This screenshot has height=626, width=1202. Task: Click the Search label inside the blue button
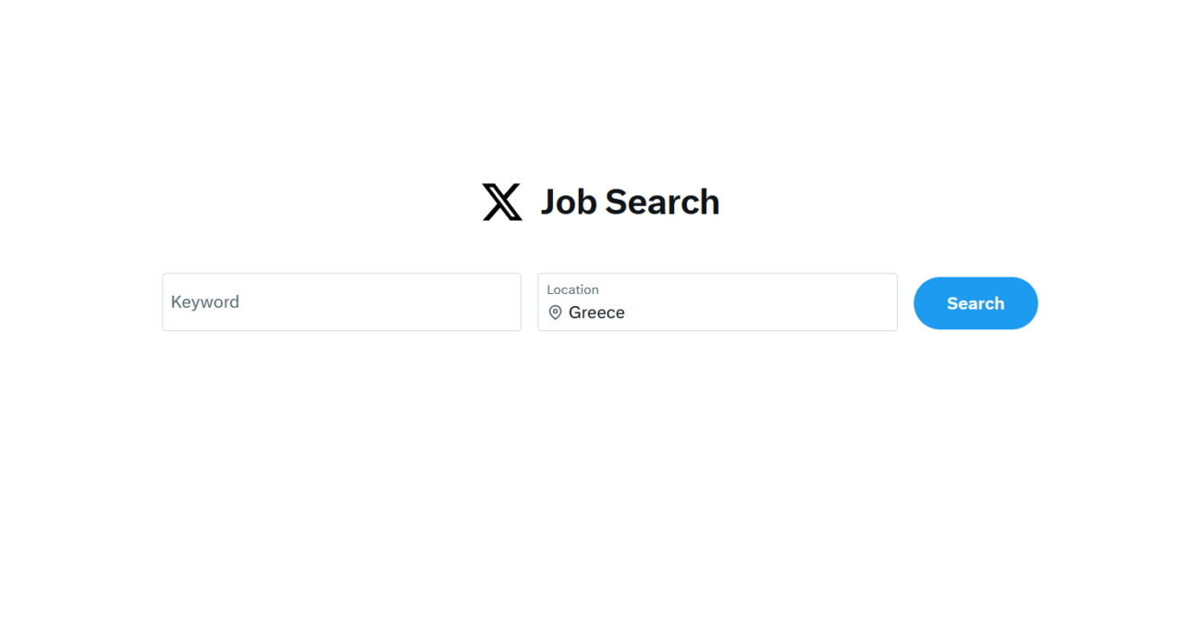point(975,303)
